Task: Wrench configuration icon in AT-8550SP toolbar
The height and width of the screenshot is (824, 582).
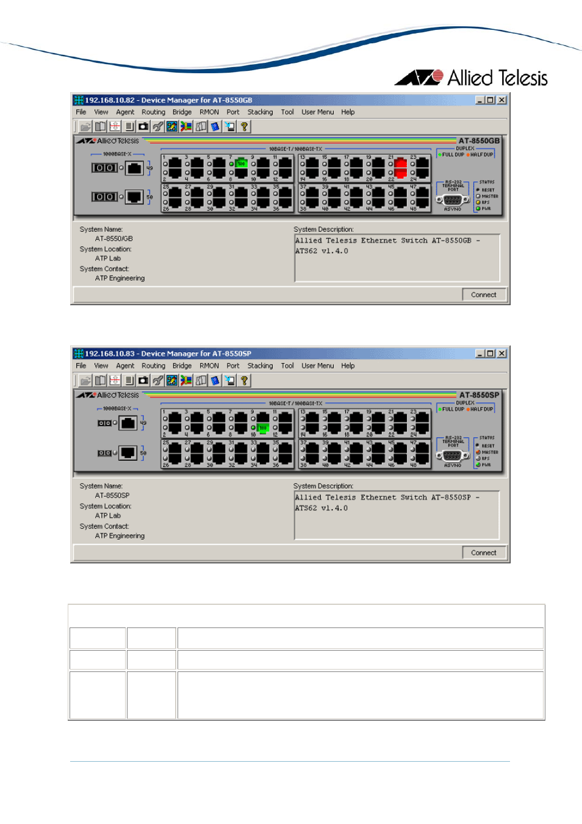Action: [x=158, y=380]
